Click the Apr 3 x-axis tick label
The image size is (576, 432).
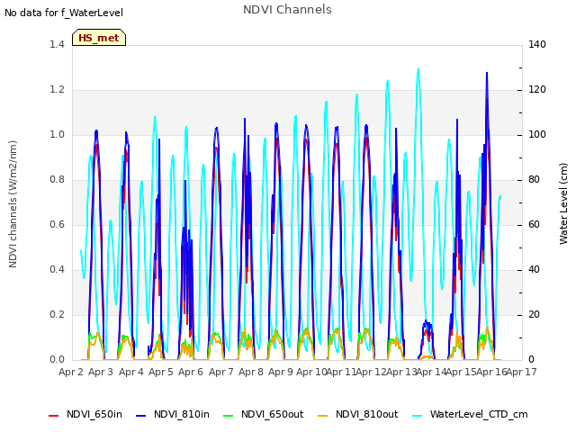[x=101, y=372]
